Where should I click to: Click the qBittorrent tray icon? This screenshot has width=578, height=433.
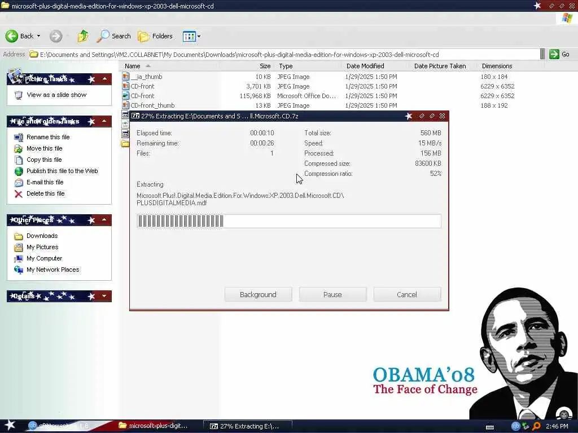click(515, 426)
